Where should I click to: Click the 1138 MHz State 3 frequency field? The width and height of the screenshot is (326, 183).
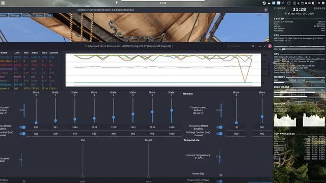click(94, 128)
